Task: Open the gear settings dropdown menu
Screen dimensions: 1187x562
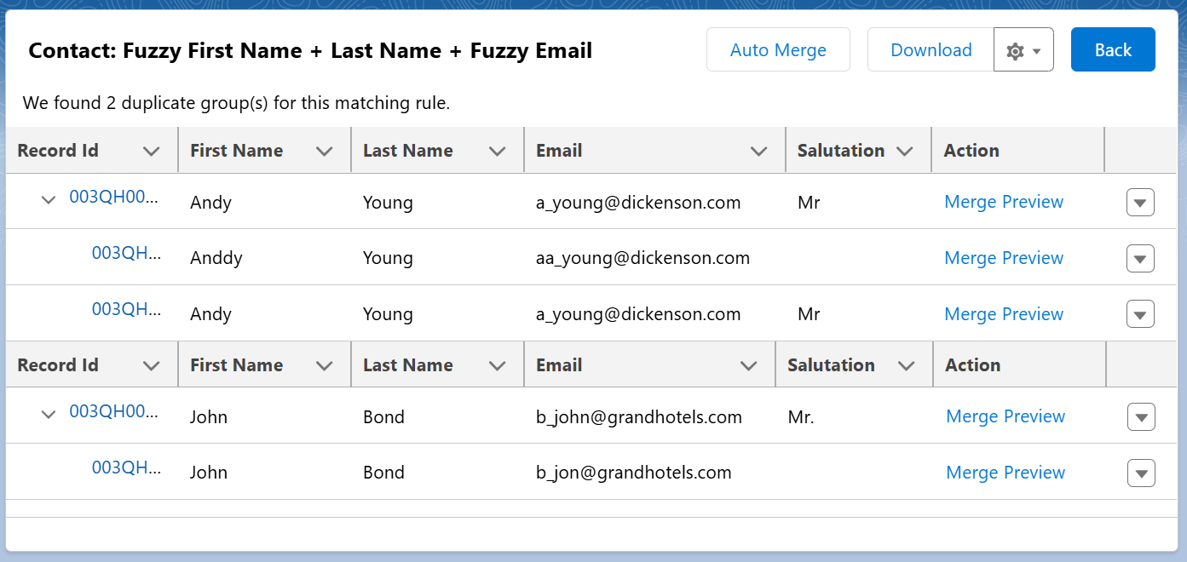Action: click(1023, 50)
